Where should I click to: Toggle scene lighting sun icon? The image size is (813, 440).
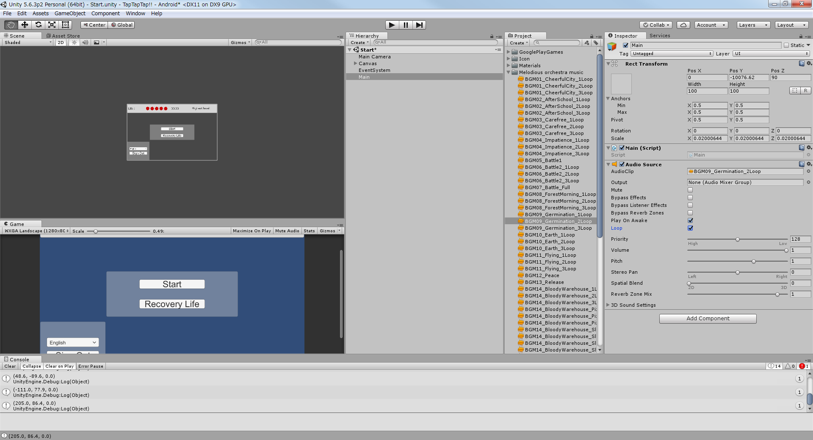[x=74, y=42]
